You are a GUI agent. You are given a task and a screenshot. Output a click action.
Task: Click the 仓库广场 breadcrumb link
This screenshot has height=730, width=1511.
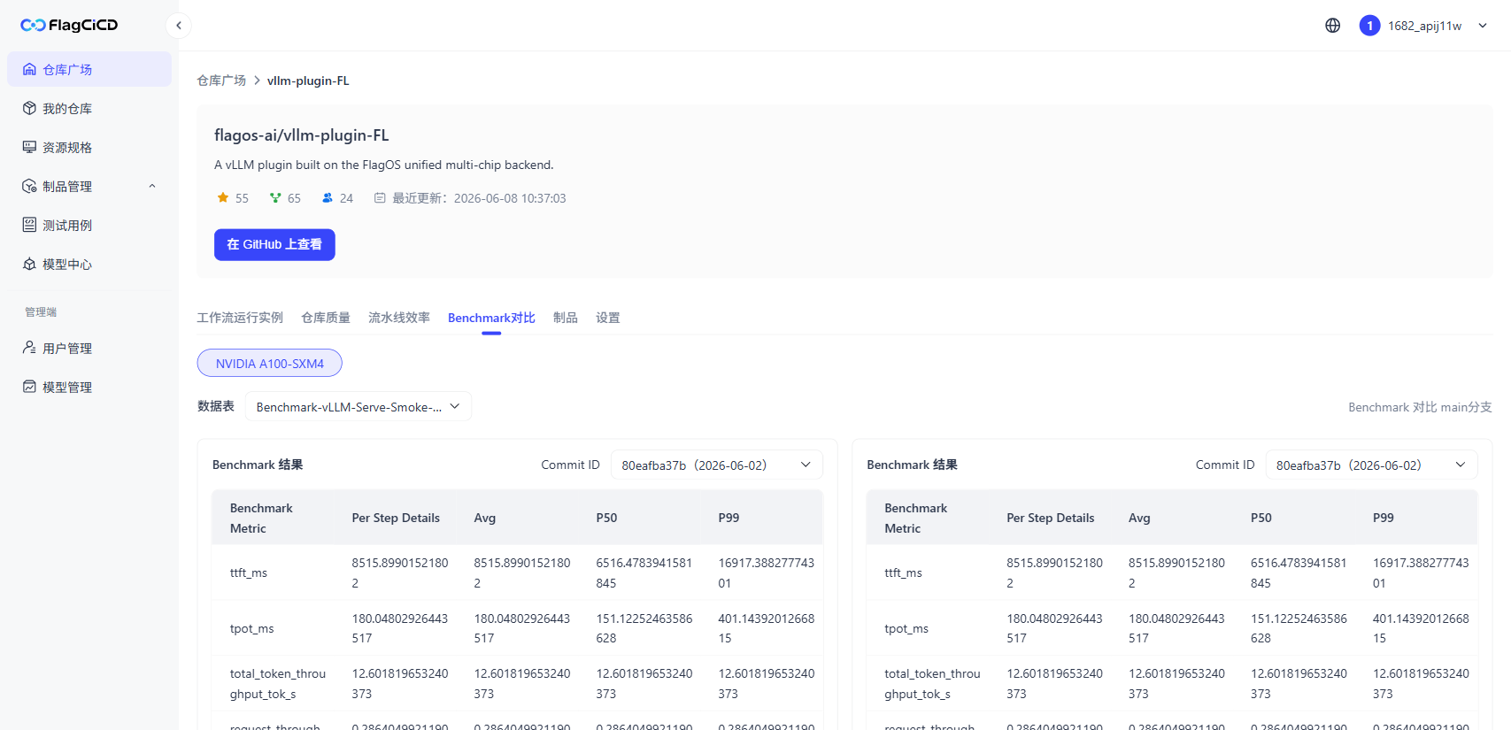[x=221, y=81]
